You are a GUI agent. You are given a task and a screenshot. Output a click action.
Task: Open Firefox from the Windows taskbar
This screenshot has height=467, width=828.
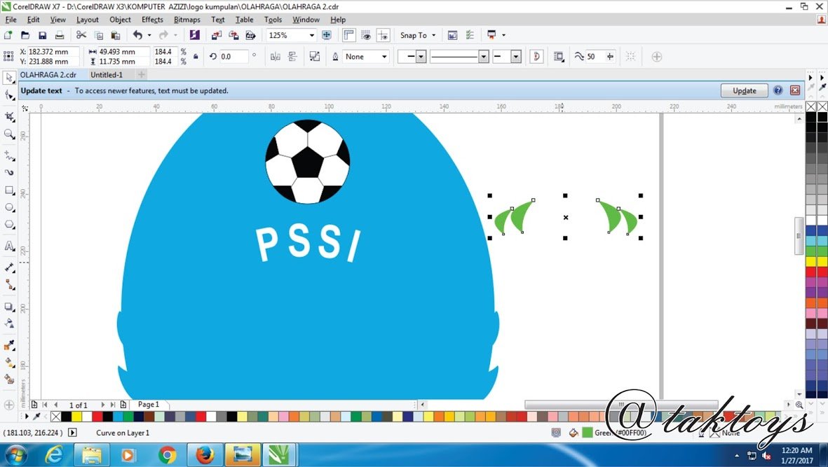(205, 454)
